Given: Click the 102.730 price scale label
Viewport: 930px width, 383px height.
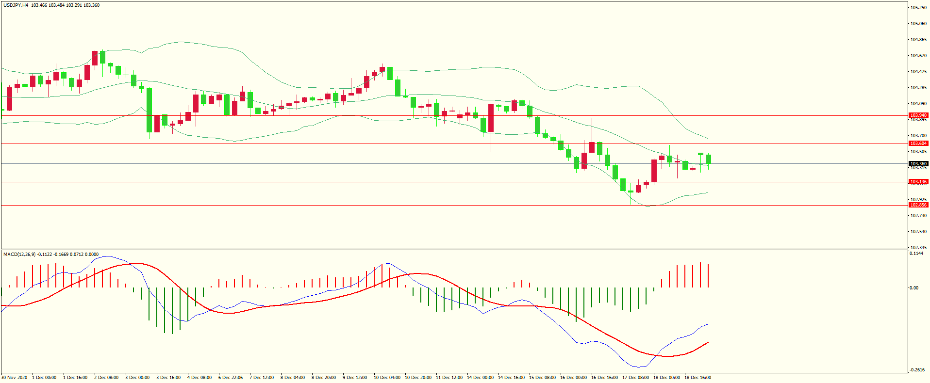Looking at the screenshot, I should [x=918, y=216].
